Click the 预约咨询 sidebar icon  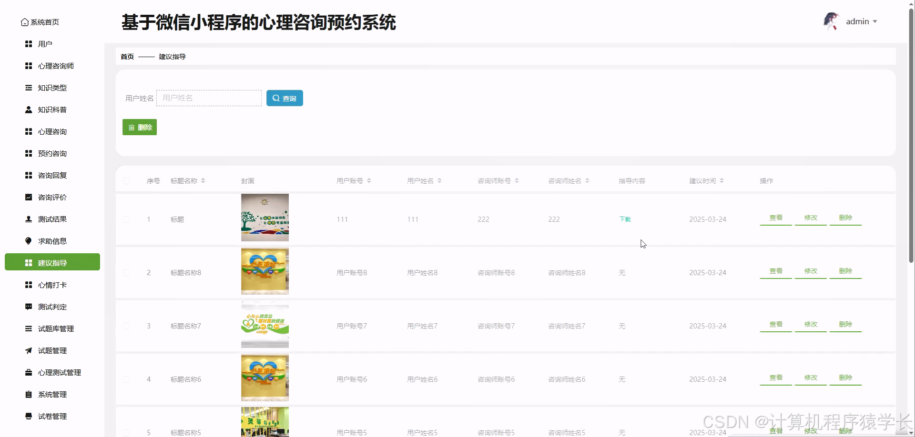[x=28, y=153]
